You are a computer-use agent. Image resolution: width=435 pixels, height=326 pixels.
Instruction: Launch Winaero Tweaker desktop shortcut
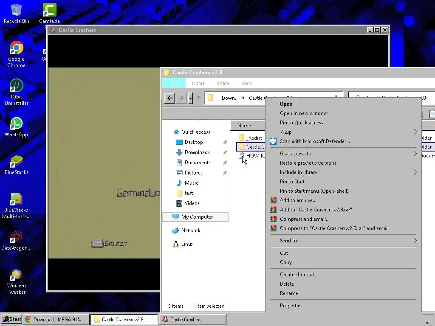pos(17,281)
